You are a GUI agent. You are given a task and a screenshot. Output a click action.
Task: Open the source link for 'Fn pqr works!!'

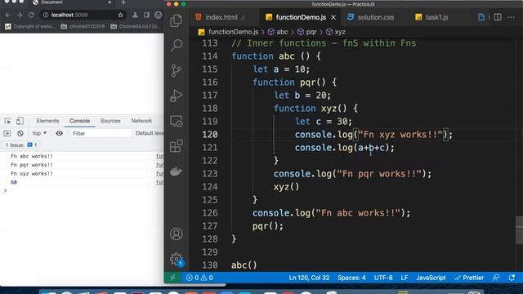pyautogui.click(x=160, y=165)
